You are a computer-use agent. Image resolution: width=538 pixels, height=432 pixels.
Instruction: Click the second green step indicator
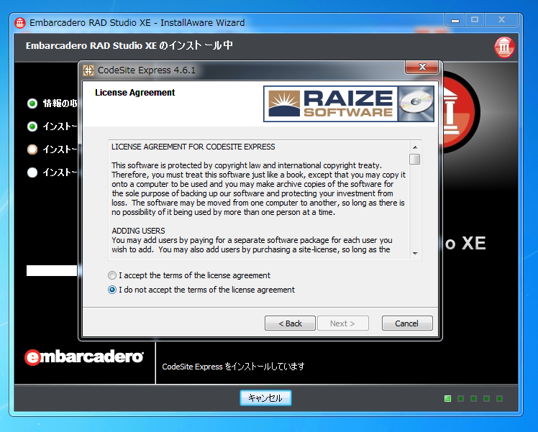click(32, 127)
